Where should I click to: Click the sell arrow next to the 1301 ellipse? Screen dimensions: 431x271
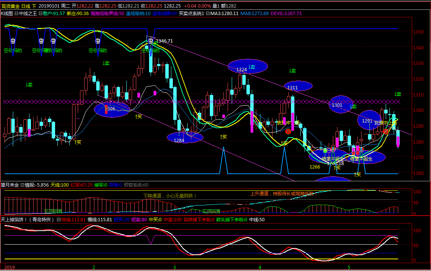click(353, 106)
